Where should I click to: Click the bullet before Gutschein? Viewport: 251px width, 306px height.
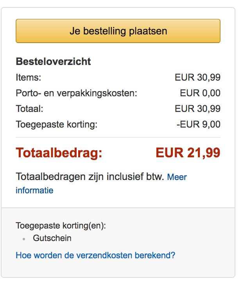(x=24, y=238)
